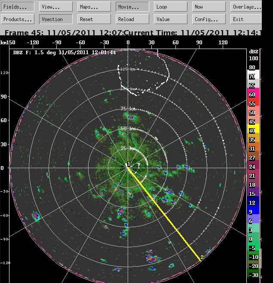
Task: Select the 55 dBZ red color swatch
Action: [x=253, y=102]
